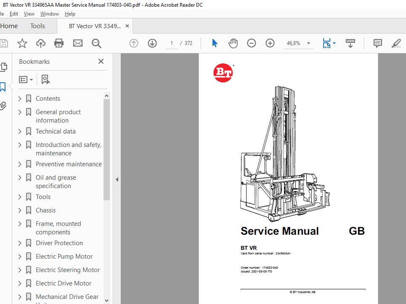Email the document using the envelope icon
This screenshot has height=304, width=406.
click(77, 43)
